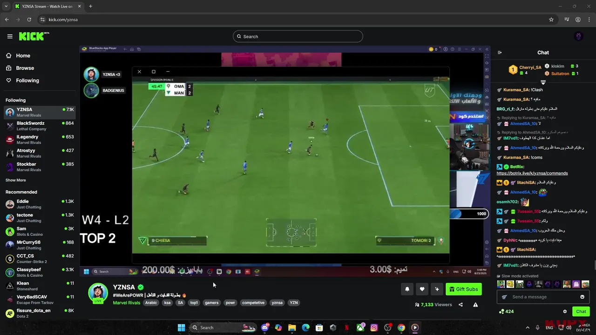Image resolution: width=596 pixels, height=335 pixels.
Task: Open Instagram from taskbar
Action: pyautogui.click(x=374, y=328)
